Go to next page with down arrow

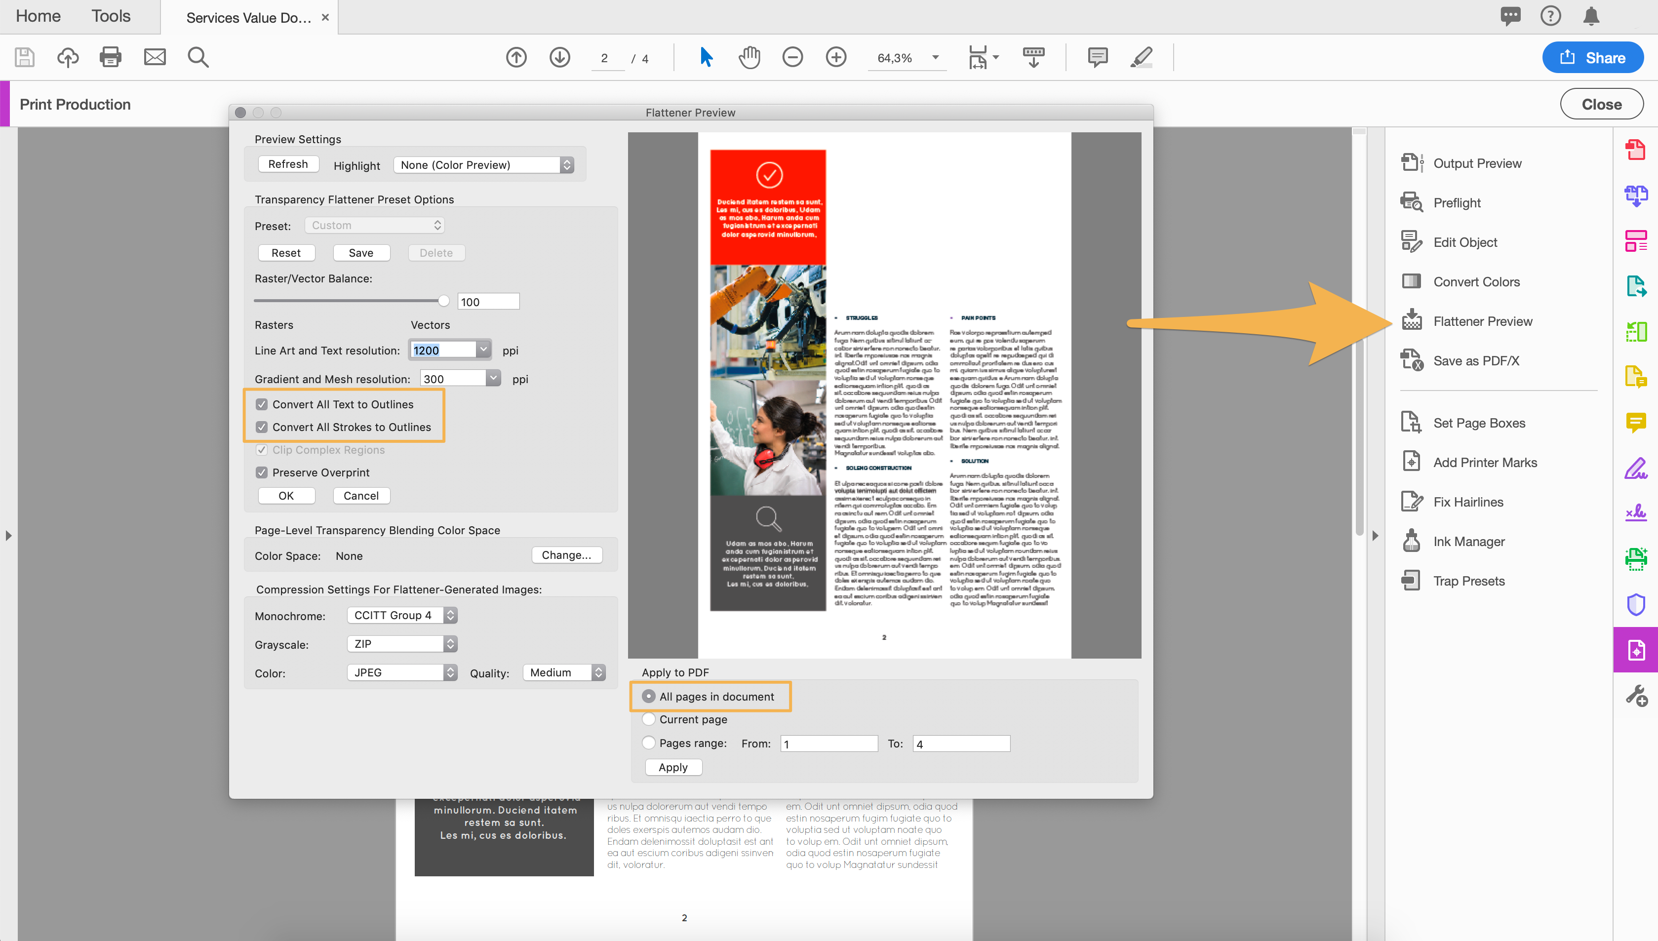[x=559, y=58]
